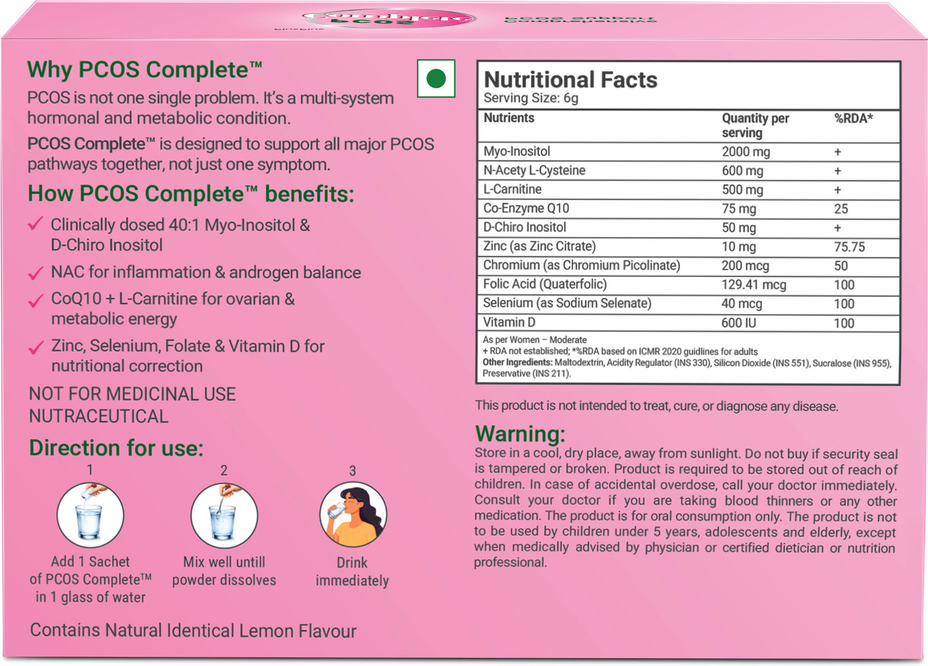Screen dimensions: 928x666
Task: Select the 'Warning:' heading
Action: (x=520, y=433)
